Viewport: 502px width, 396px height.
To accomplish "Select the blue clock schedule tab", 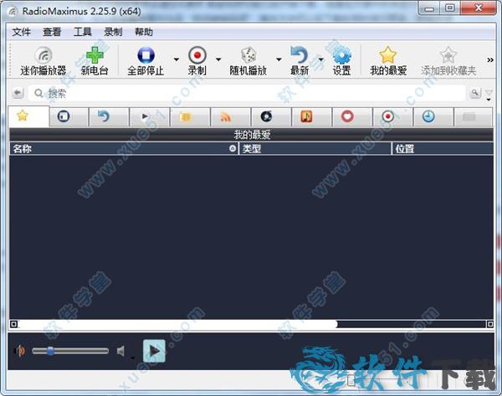I will [433, 116].
